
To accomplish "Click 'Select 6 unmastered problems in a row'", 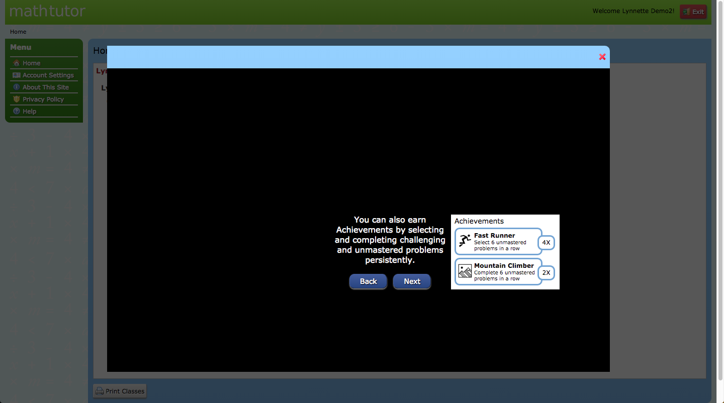I will 500,245.
